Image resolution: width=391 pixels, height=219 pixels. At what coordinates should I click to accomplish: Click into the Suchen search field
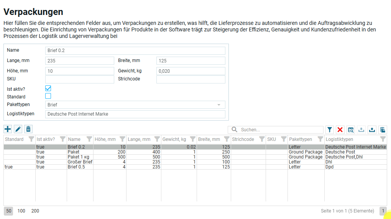click(x=280, y=130)
